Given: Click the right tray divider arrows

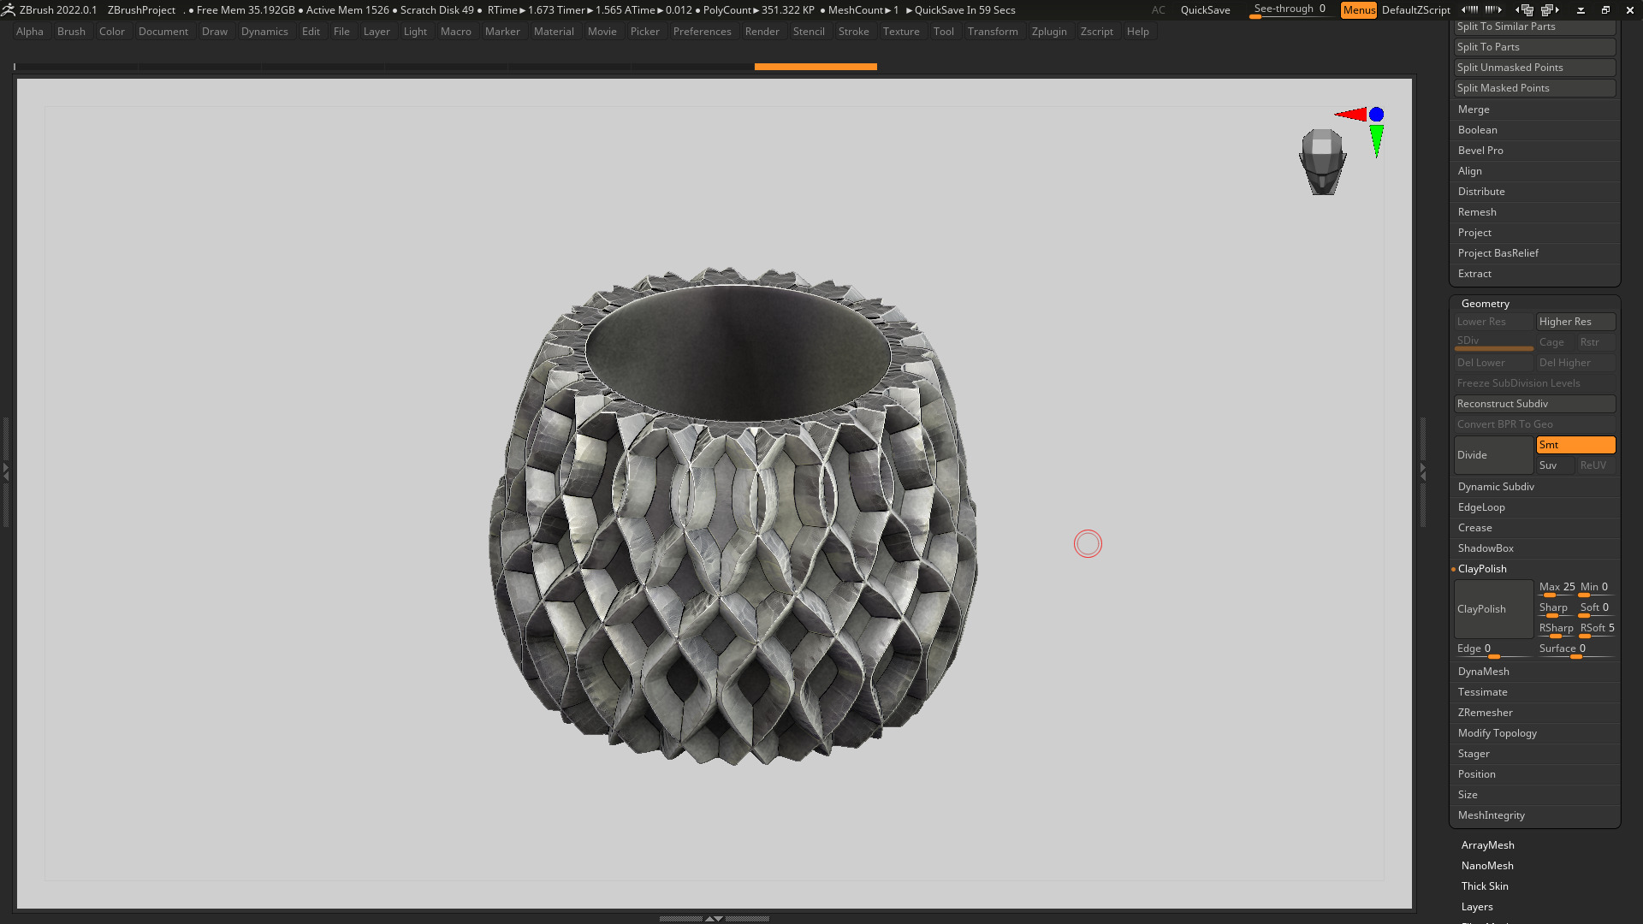Looking at the screenshot, I should point(1423,471).
